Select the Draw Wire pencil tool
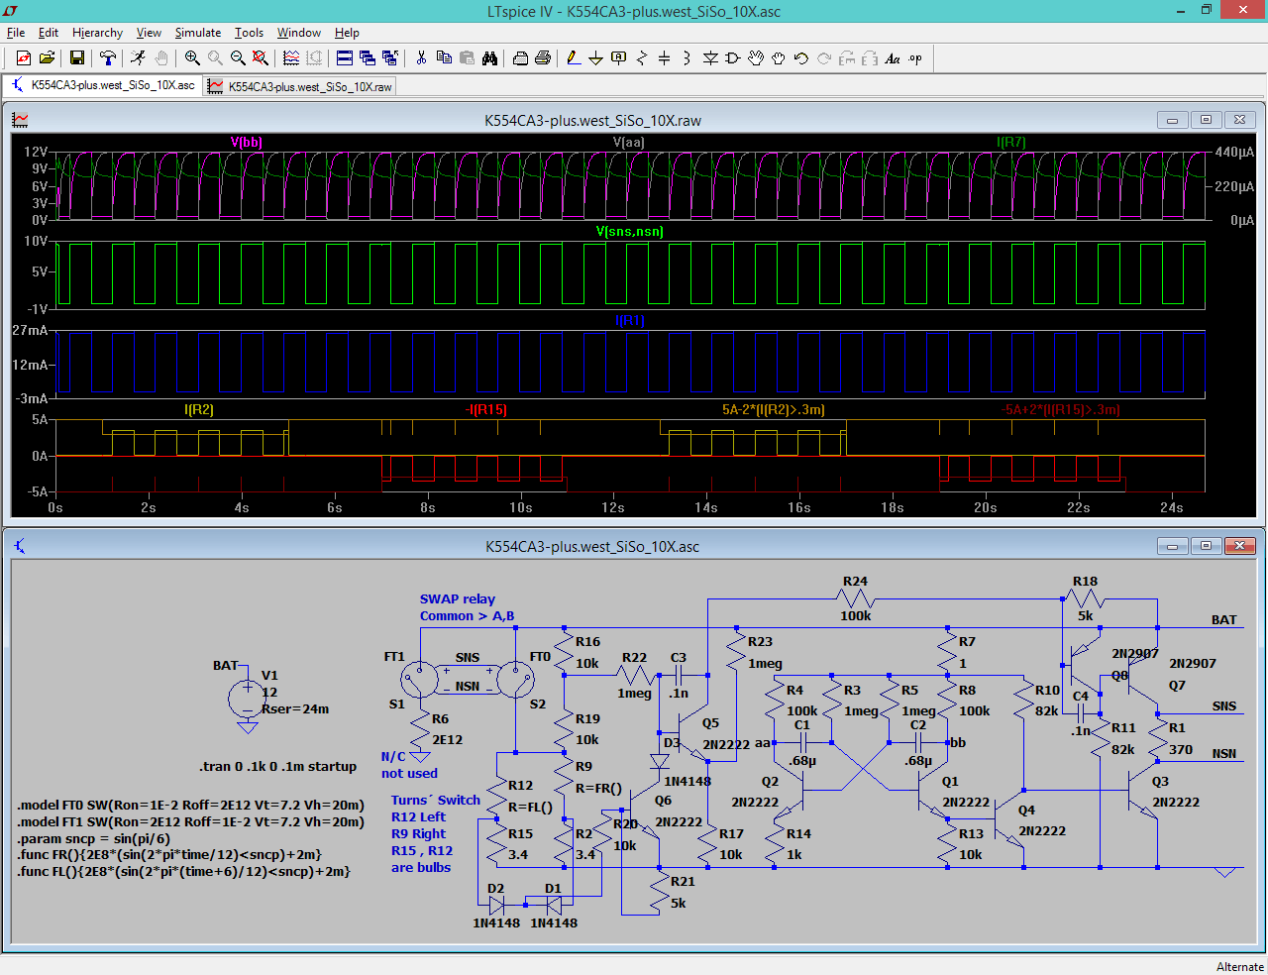The width and height of the screenshot is (1268, 975). point(574,58)
